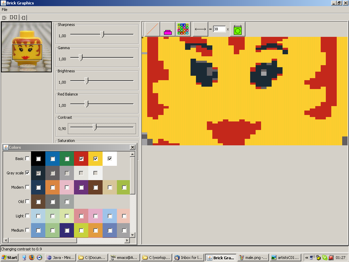Open the Windows Start menu
The height and width of the screenshot is (262, 349).
9,258
